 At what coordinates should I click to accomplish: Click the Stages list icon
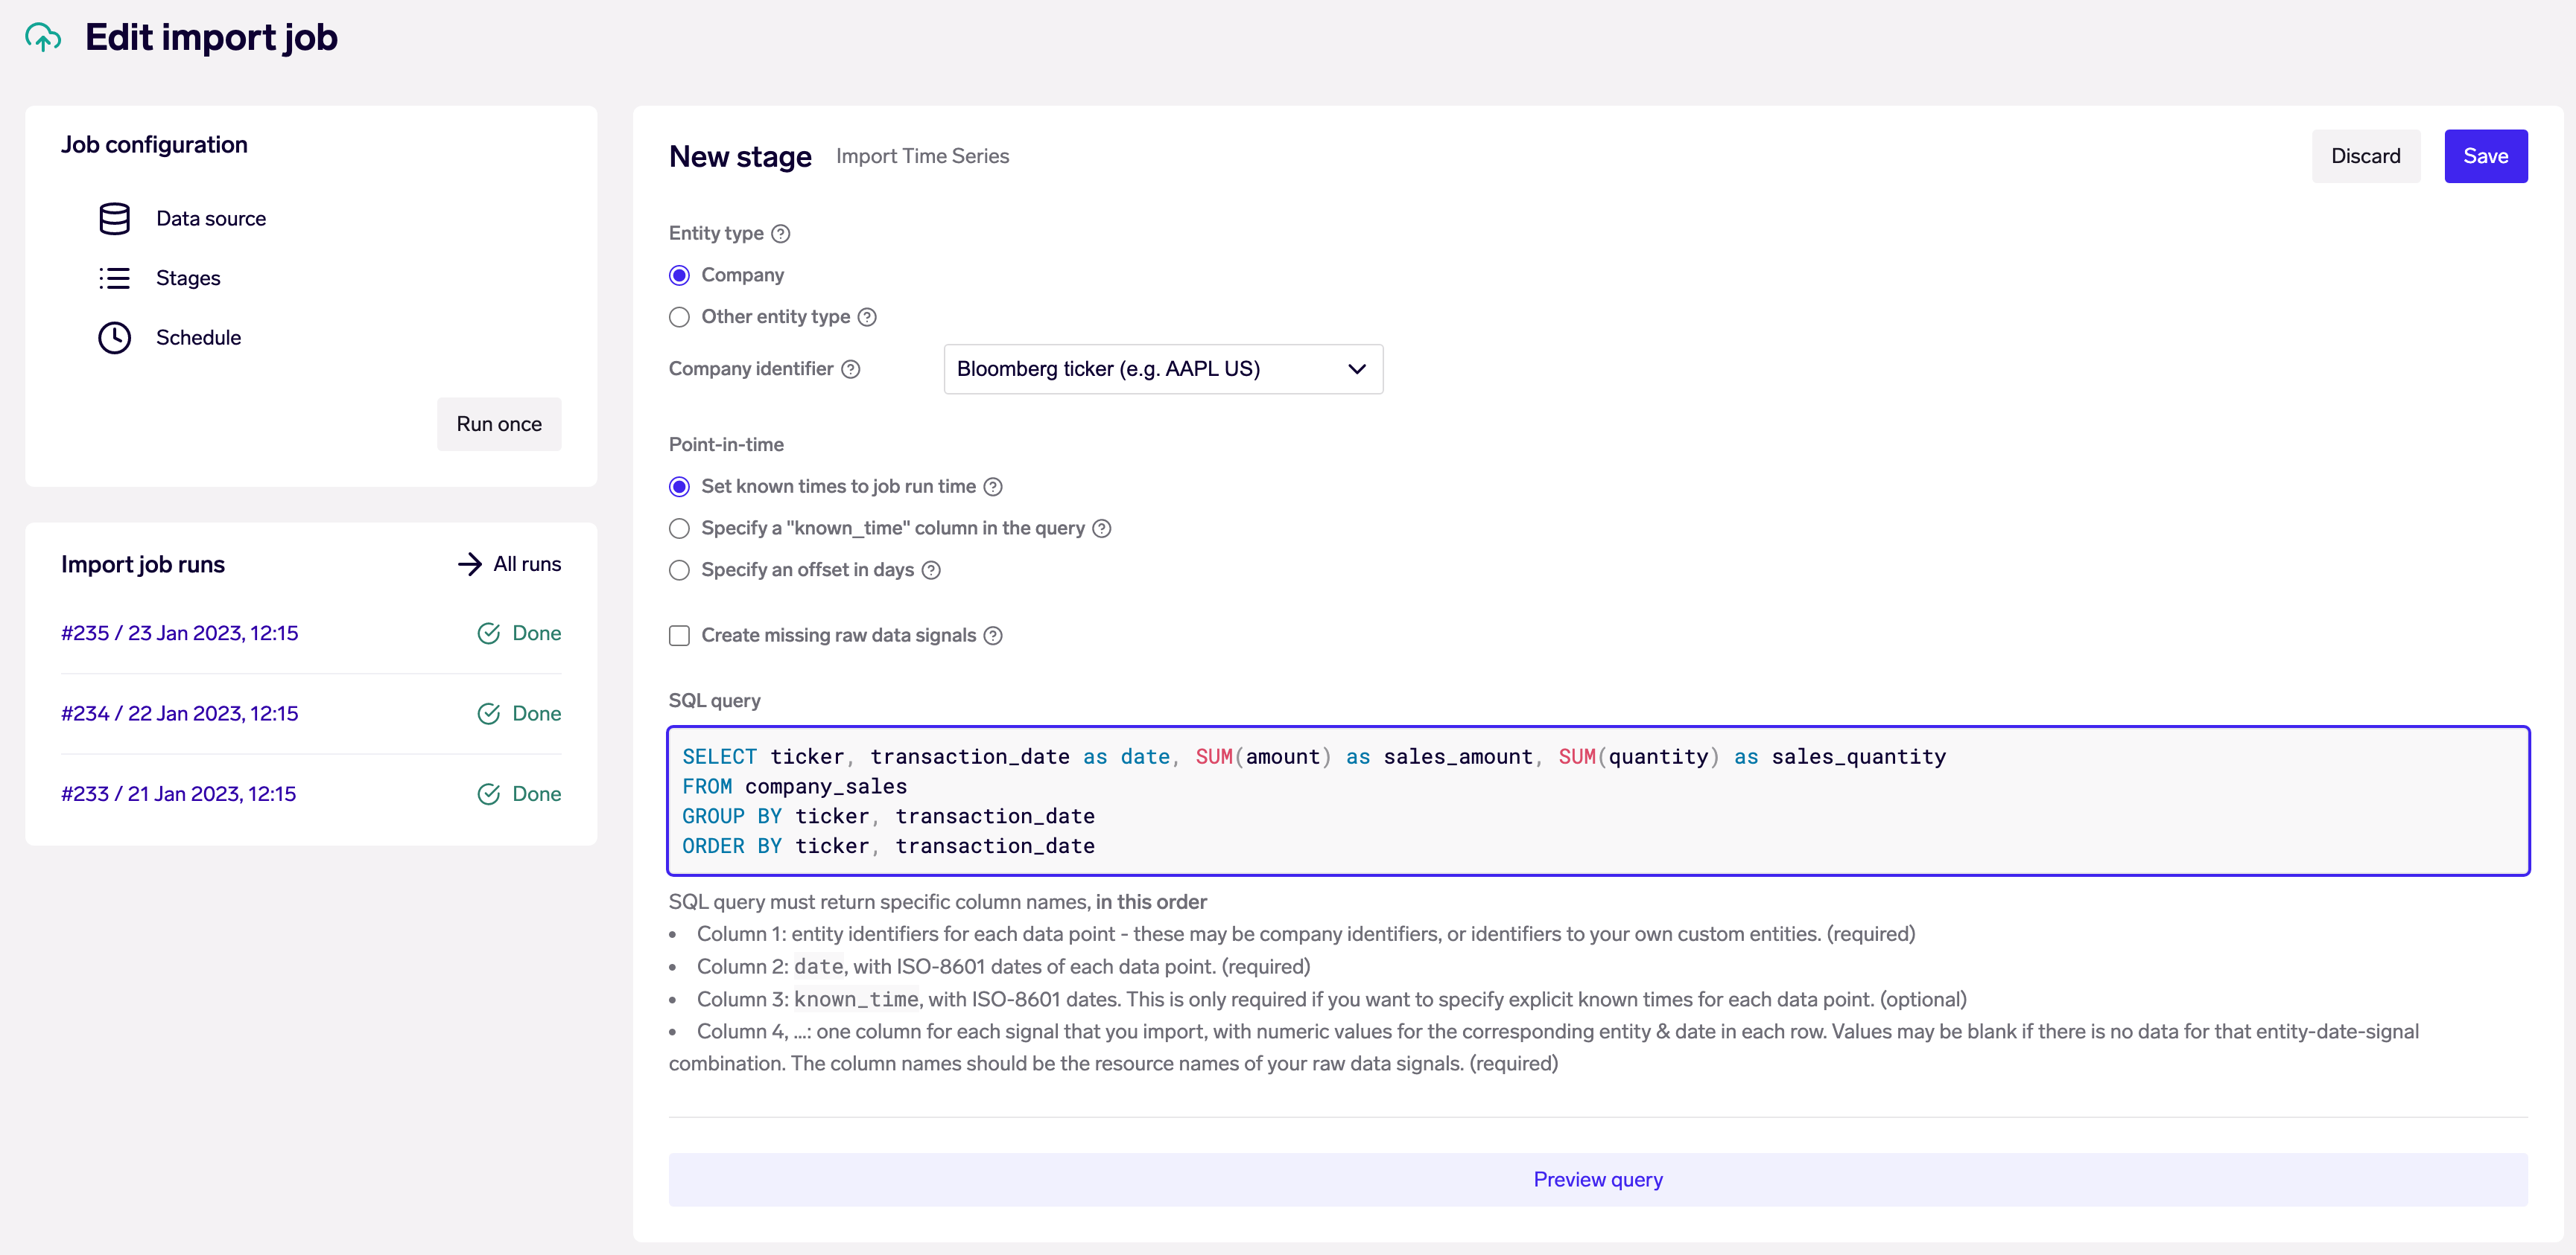[x=114, y=278]
